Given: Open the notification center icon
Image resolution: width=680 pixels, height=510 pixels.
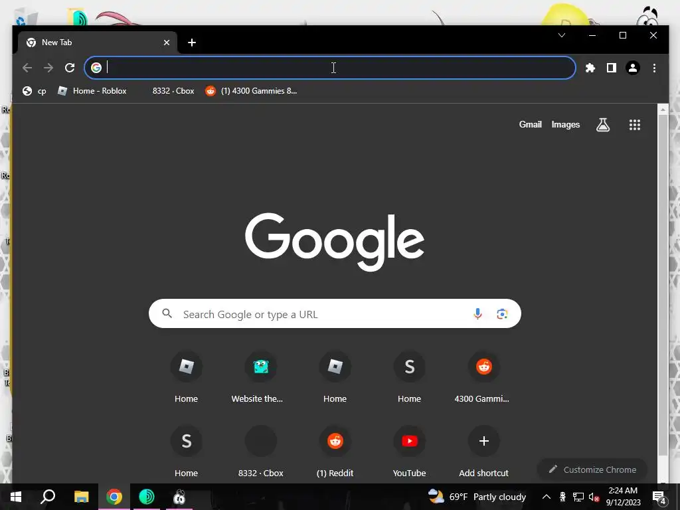Looking at the screenshot, I should pos(659,497).
